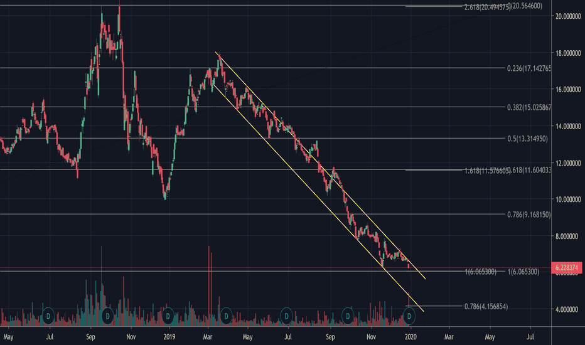Viewport: 585px width, 345px height.
Task: Click the Sep label right of the first Jul
Action: point(90,337)
